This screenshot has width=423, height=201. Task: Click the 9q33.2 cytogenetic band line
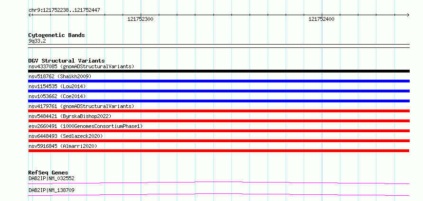pos(219,46)
